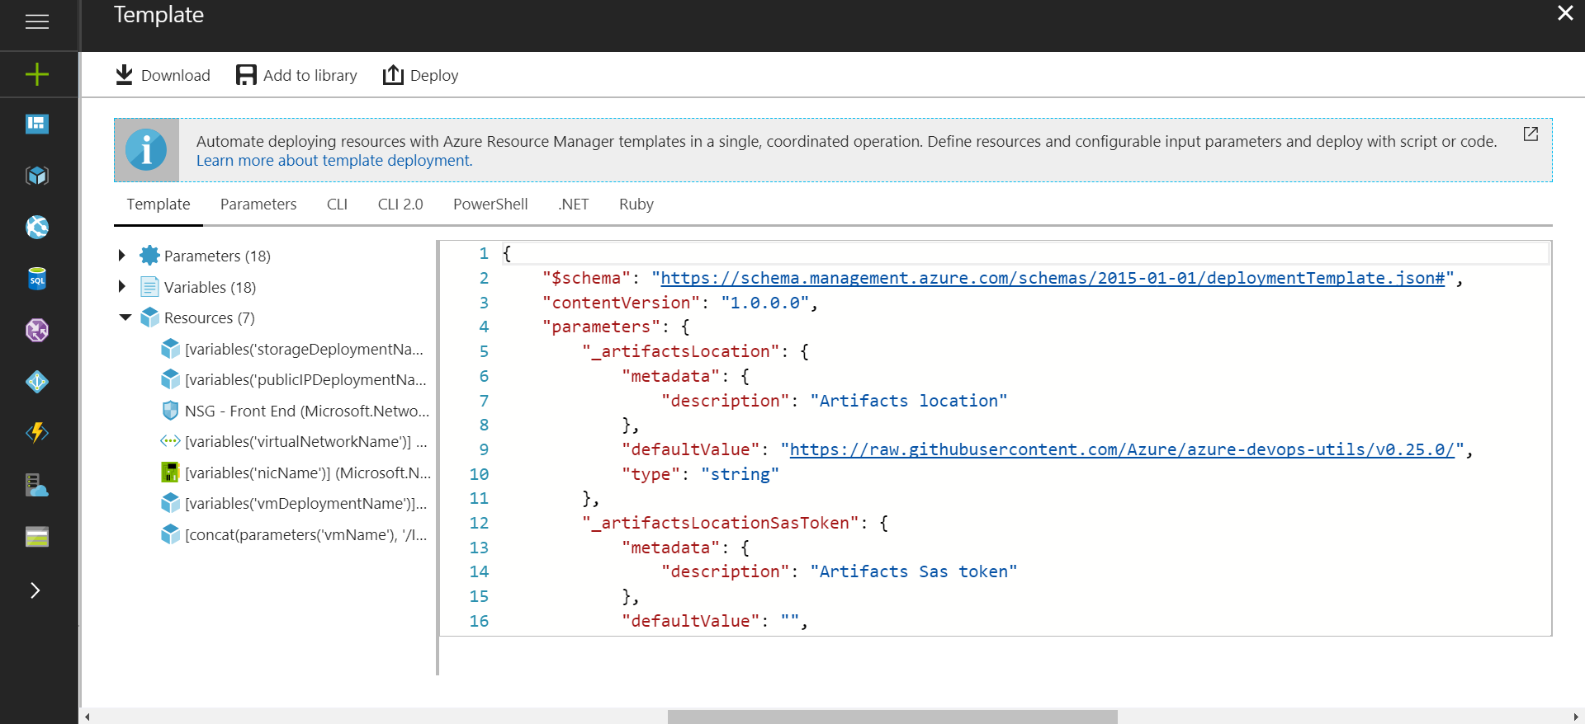
Task: Open the raw.githubusercontent.com URL in code
Action: (1122, 450)
